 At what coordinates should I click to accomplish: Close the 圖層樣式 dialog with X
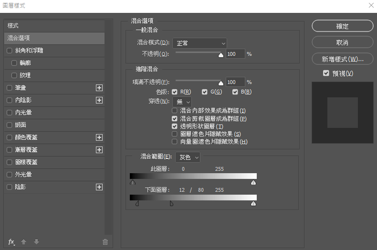click(x=371, y=5)
